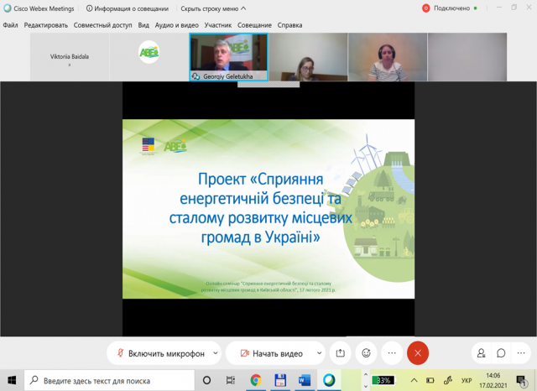This screenshot has height=391, width=537.
Task: Open Microsoft Word from taskbar
Action: pos(304,380)
